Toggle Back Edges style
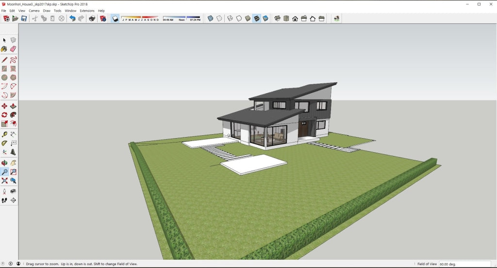Image resolution: width=497 pixels, height=268 pixels. [x=219, y=19]
